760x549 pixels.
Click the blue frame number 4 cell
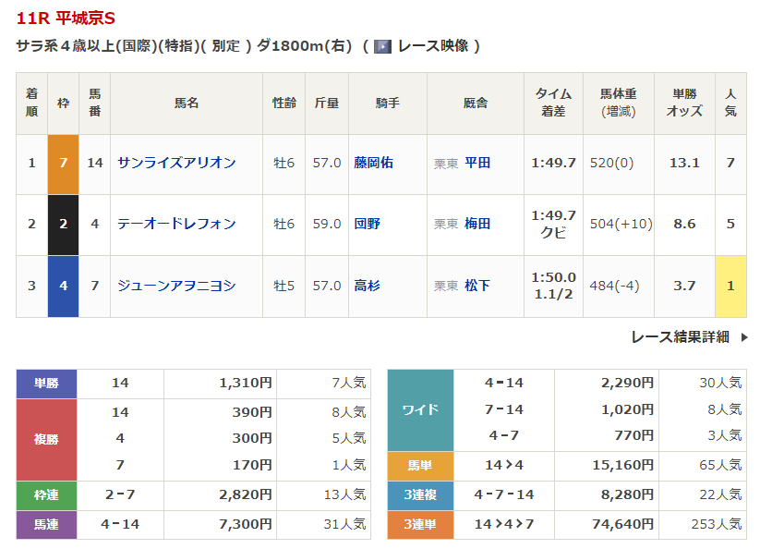[64, 287]
